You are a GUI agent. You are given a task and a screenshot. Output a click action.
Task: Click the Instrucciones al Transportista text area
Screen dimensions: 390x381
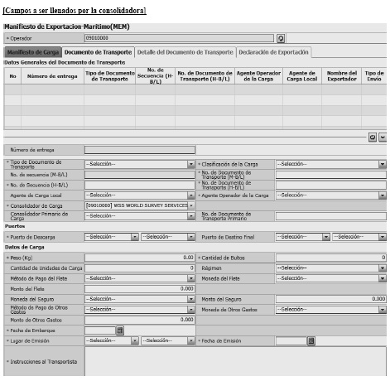tap(235, 361)
